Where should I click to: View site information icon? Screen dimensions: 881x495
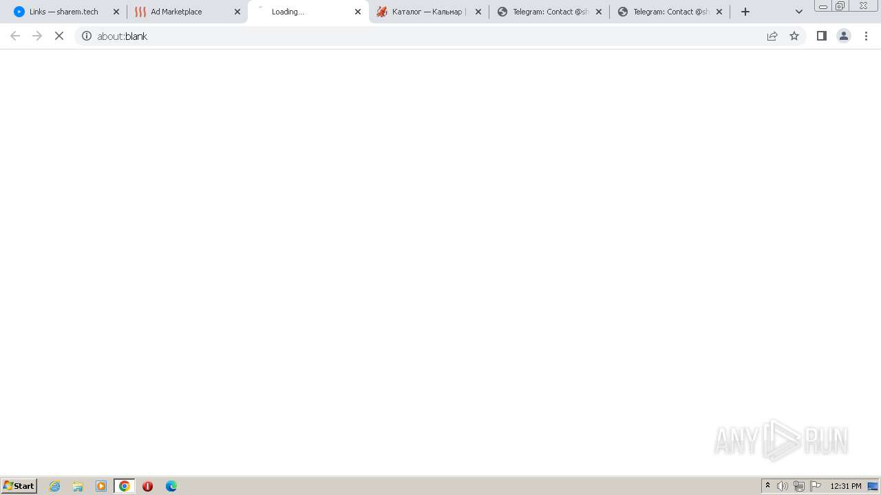coord(87,36)
